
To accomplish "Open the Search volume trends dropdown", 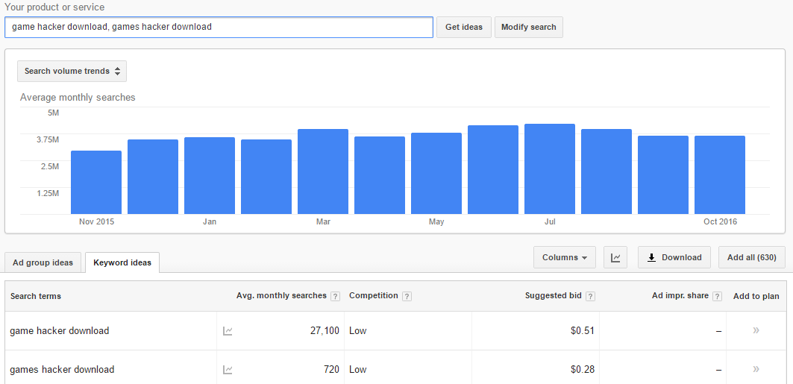I will 72,72.
